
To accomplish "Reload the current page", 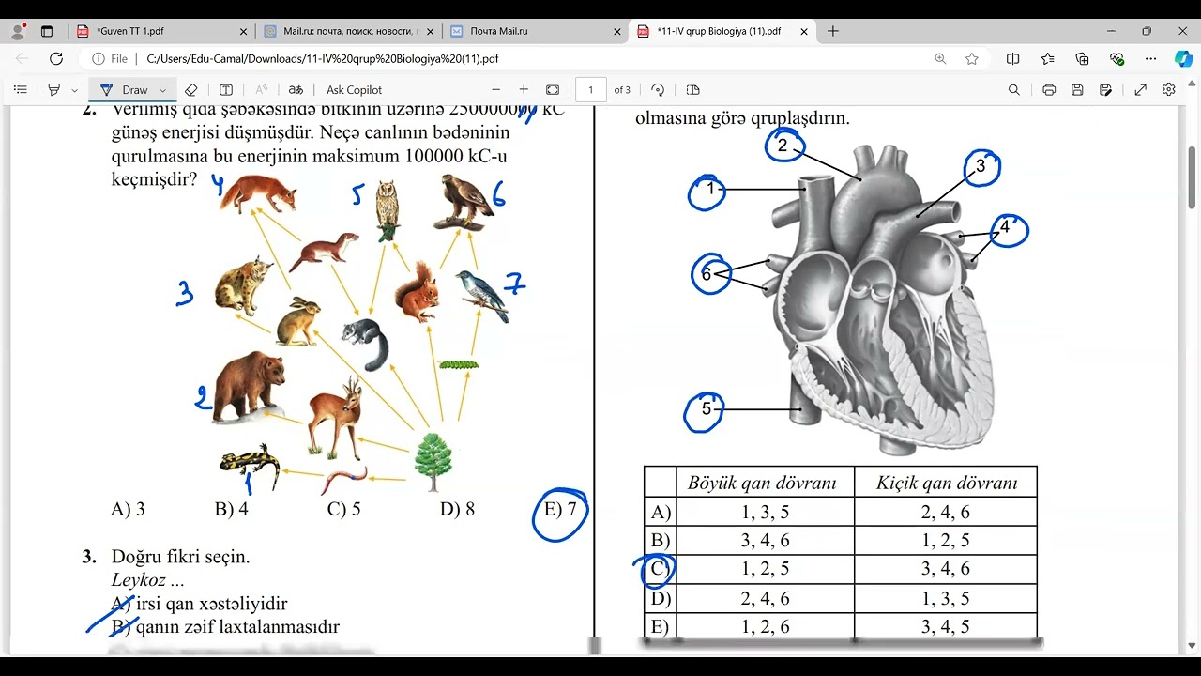I will pos(55,58).
